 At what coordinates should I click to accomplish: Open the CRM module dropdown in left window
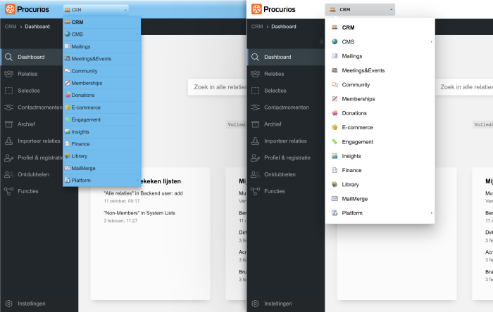(x=96, y=10)
